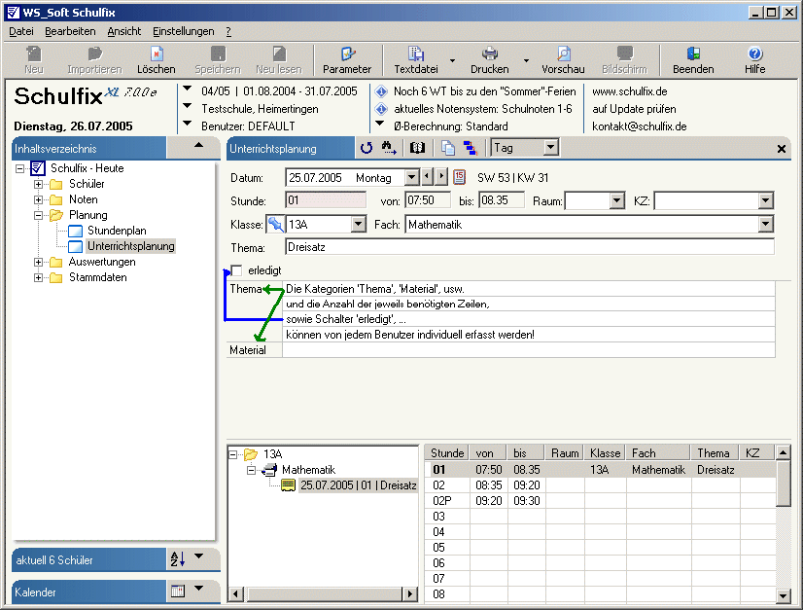
Task: Expand the Stammdaten tree folder
Action: tap(39, 278)
